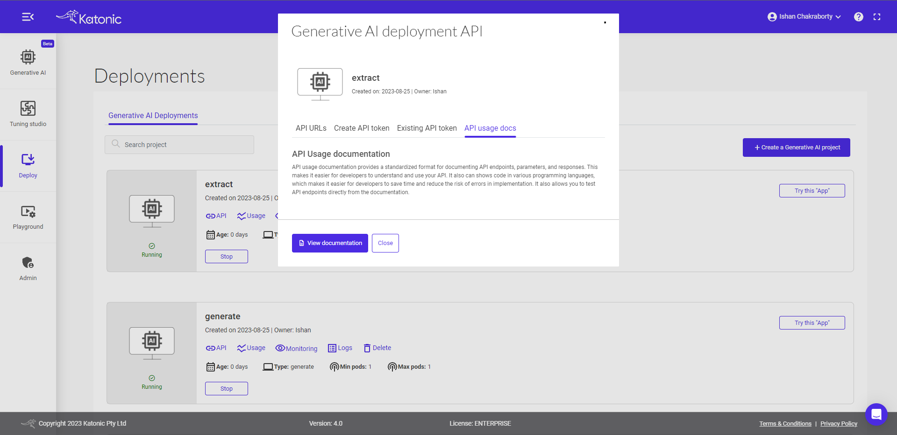
Task: Open API link for generate deployment
Action: pos(216,348)
